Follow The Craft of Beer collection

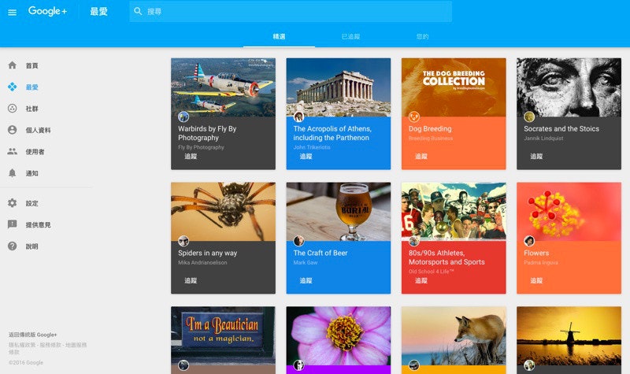pos(306,280)
